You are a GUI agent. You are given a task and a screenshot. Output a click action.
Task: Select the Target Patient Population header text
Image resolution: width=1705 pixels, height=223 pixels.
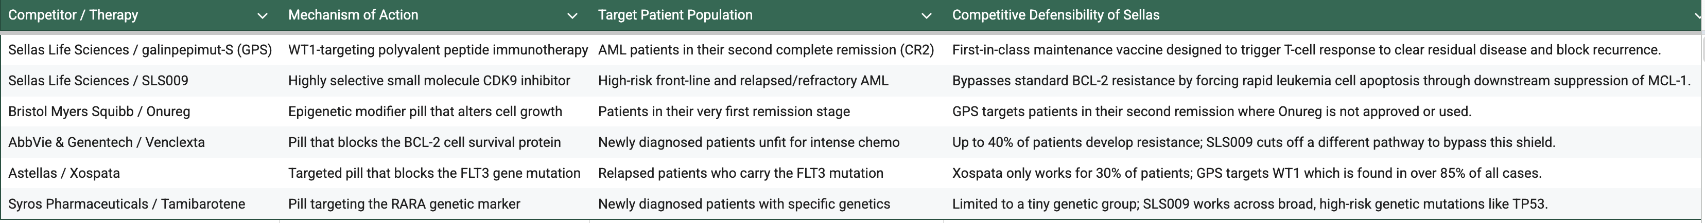click(675, 15)
